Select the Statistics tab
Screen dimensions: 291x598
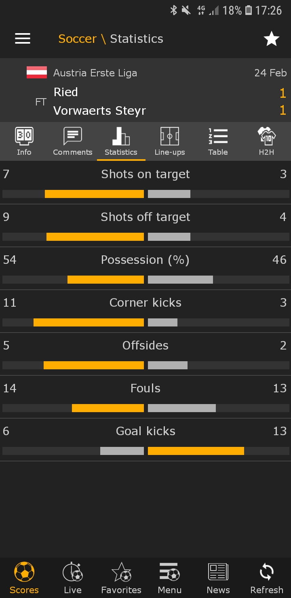tap(121, 141)
